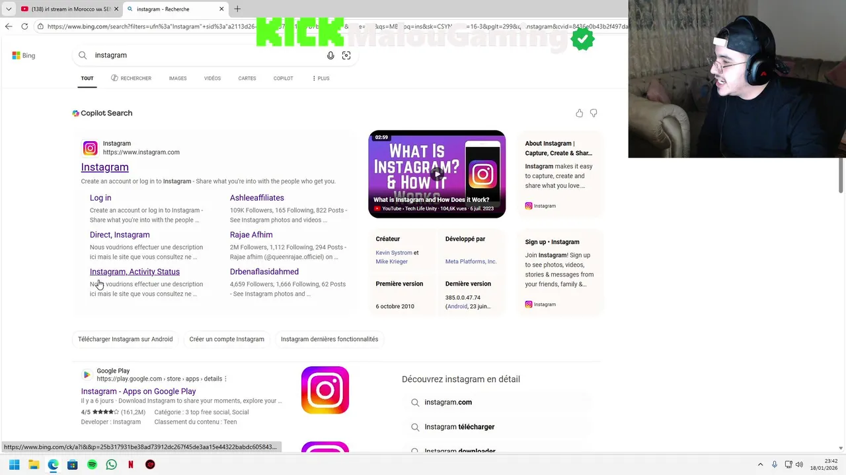Open the Android version link
This screenshot has width=846, height=475.
(457, 307)
